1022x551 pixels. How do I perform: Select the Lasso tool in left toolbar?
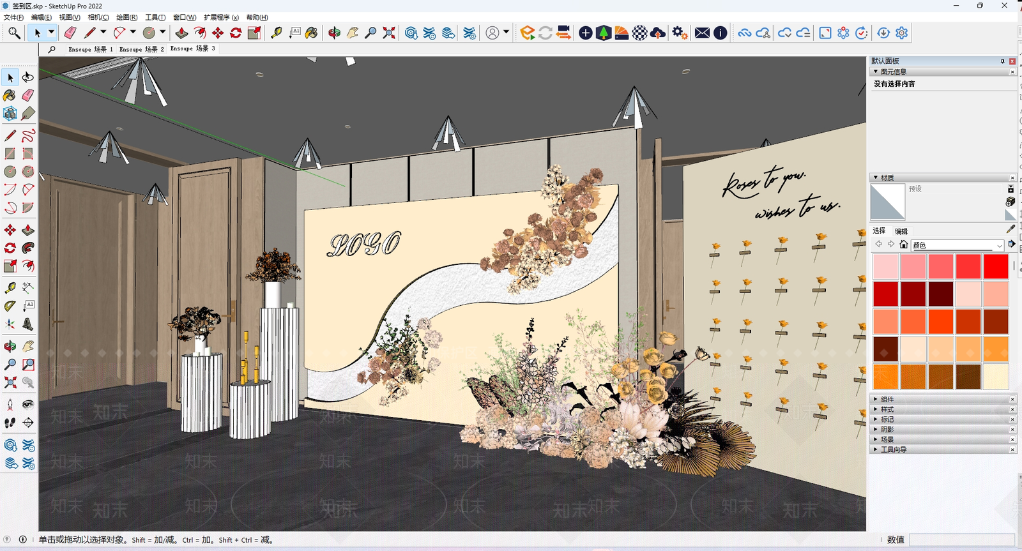point(28,77)
